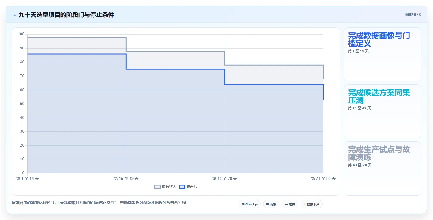Image resolution: width=433 pixels, height=220 pixels.
Task: Click the 阶段变化 label in the header
Action: [x=413, y=14]
